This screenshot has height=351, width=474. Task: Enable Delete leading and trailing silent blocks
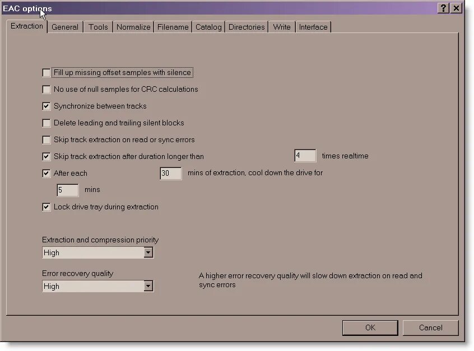tap(47, 123)
